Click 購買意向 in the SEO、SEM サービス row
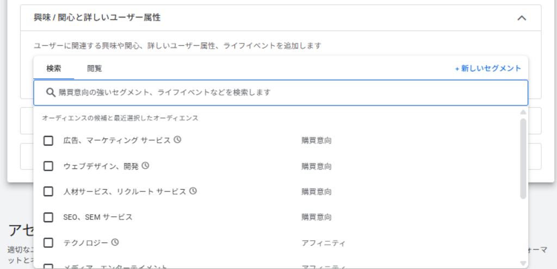 [x=317, y=217]
